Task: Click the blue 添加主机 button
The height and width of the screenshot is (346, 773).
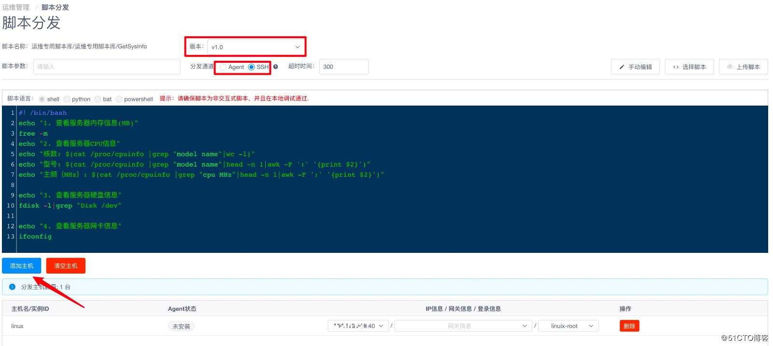Action: click(22, 266)
